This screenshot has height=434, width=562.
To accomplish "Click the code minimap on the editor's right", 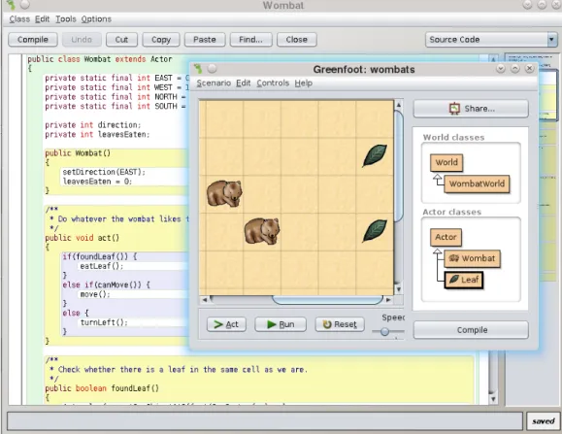I will (531, 229).
